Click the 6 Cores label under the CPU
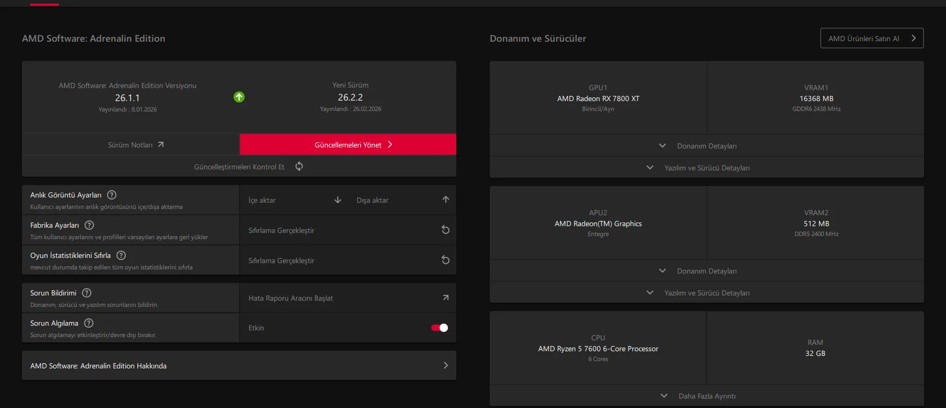The image size is (946, 408). tap(598, 359)
